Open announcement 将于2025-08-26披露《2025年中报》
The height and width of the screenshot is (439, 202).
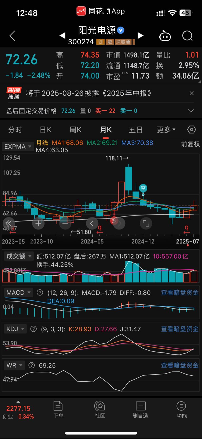(x=89, y=93)
